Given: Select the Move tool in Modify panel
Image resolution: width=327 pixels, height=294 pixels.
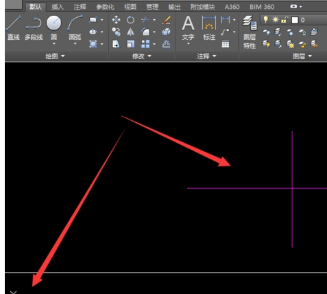Looking at the screenshot, I should click(116, 20).
